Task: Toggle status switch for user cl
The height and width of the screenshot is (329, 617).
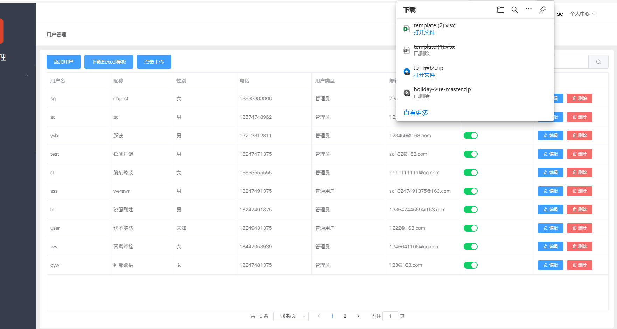Action: (x=471, y=173)
